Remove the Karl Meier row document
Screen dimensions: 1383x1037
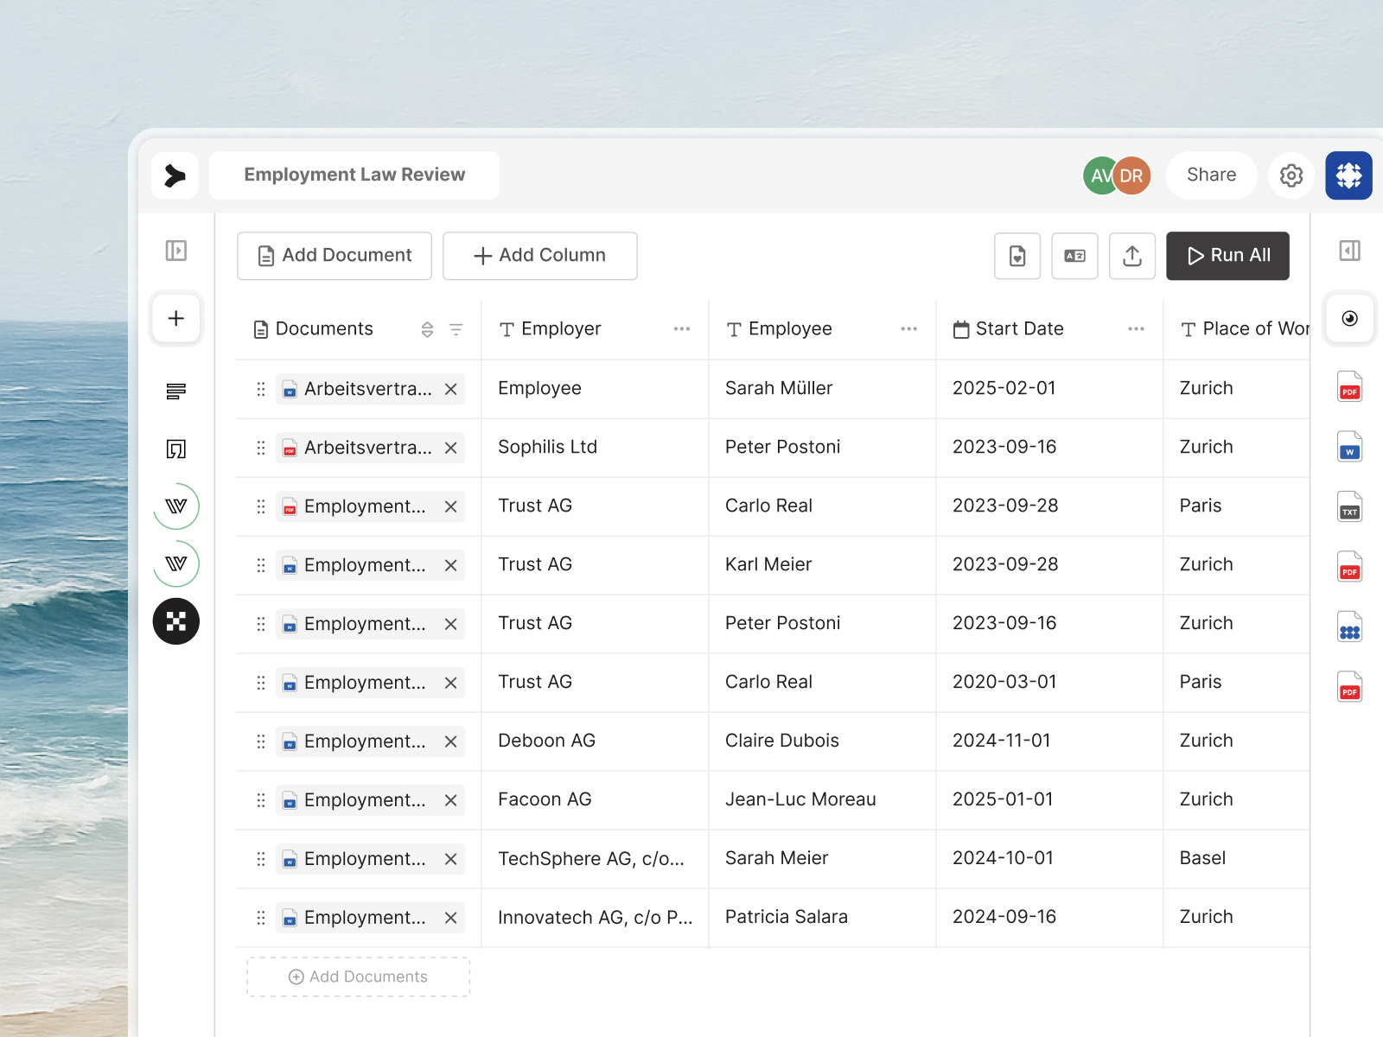pos(451,565)
